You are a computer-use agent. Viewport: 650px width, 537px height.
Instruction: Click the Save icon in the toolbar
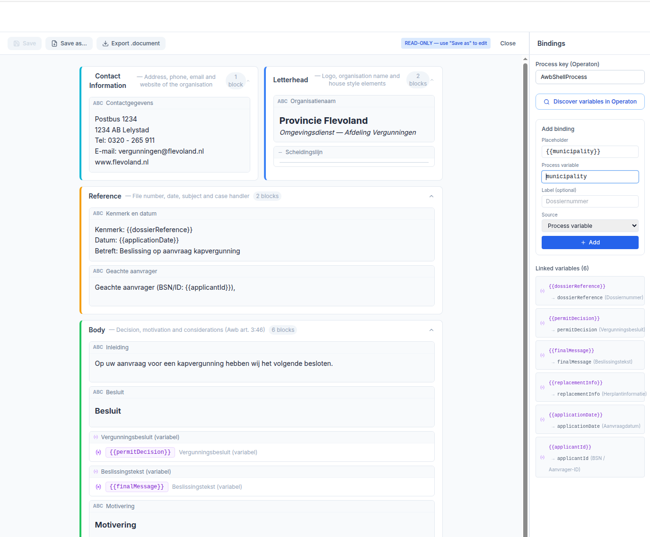tap(18, 43)
